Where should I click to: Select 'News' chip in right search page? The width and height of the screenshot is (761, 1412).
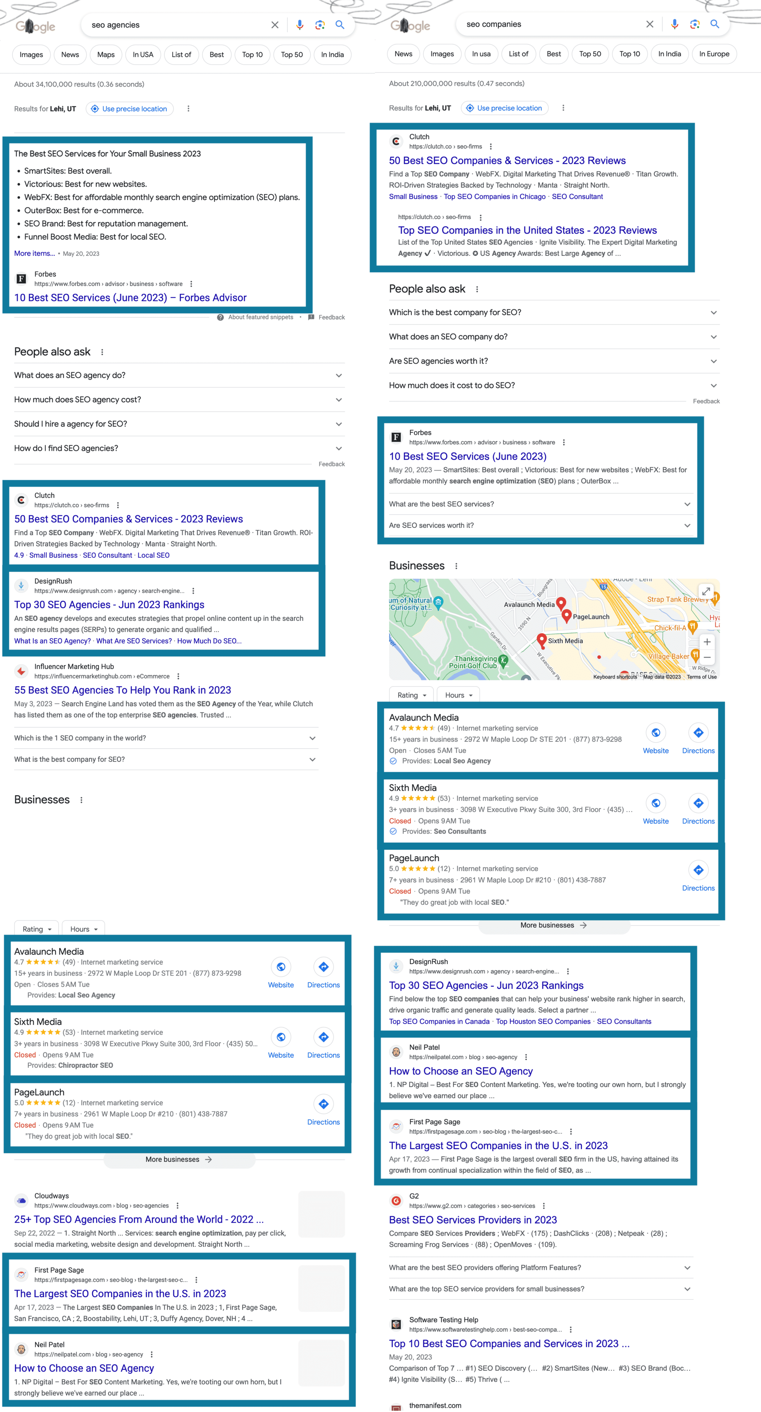[404, 54]
